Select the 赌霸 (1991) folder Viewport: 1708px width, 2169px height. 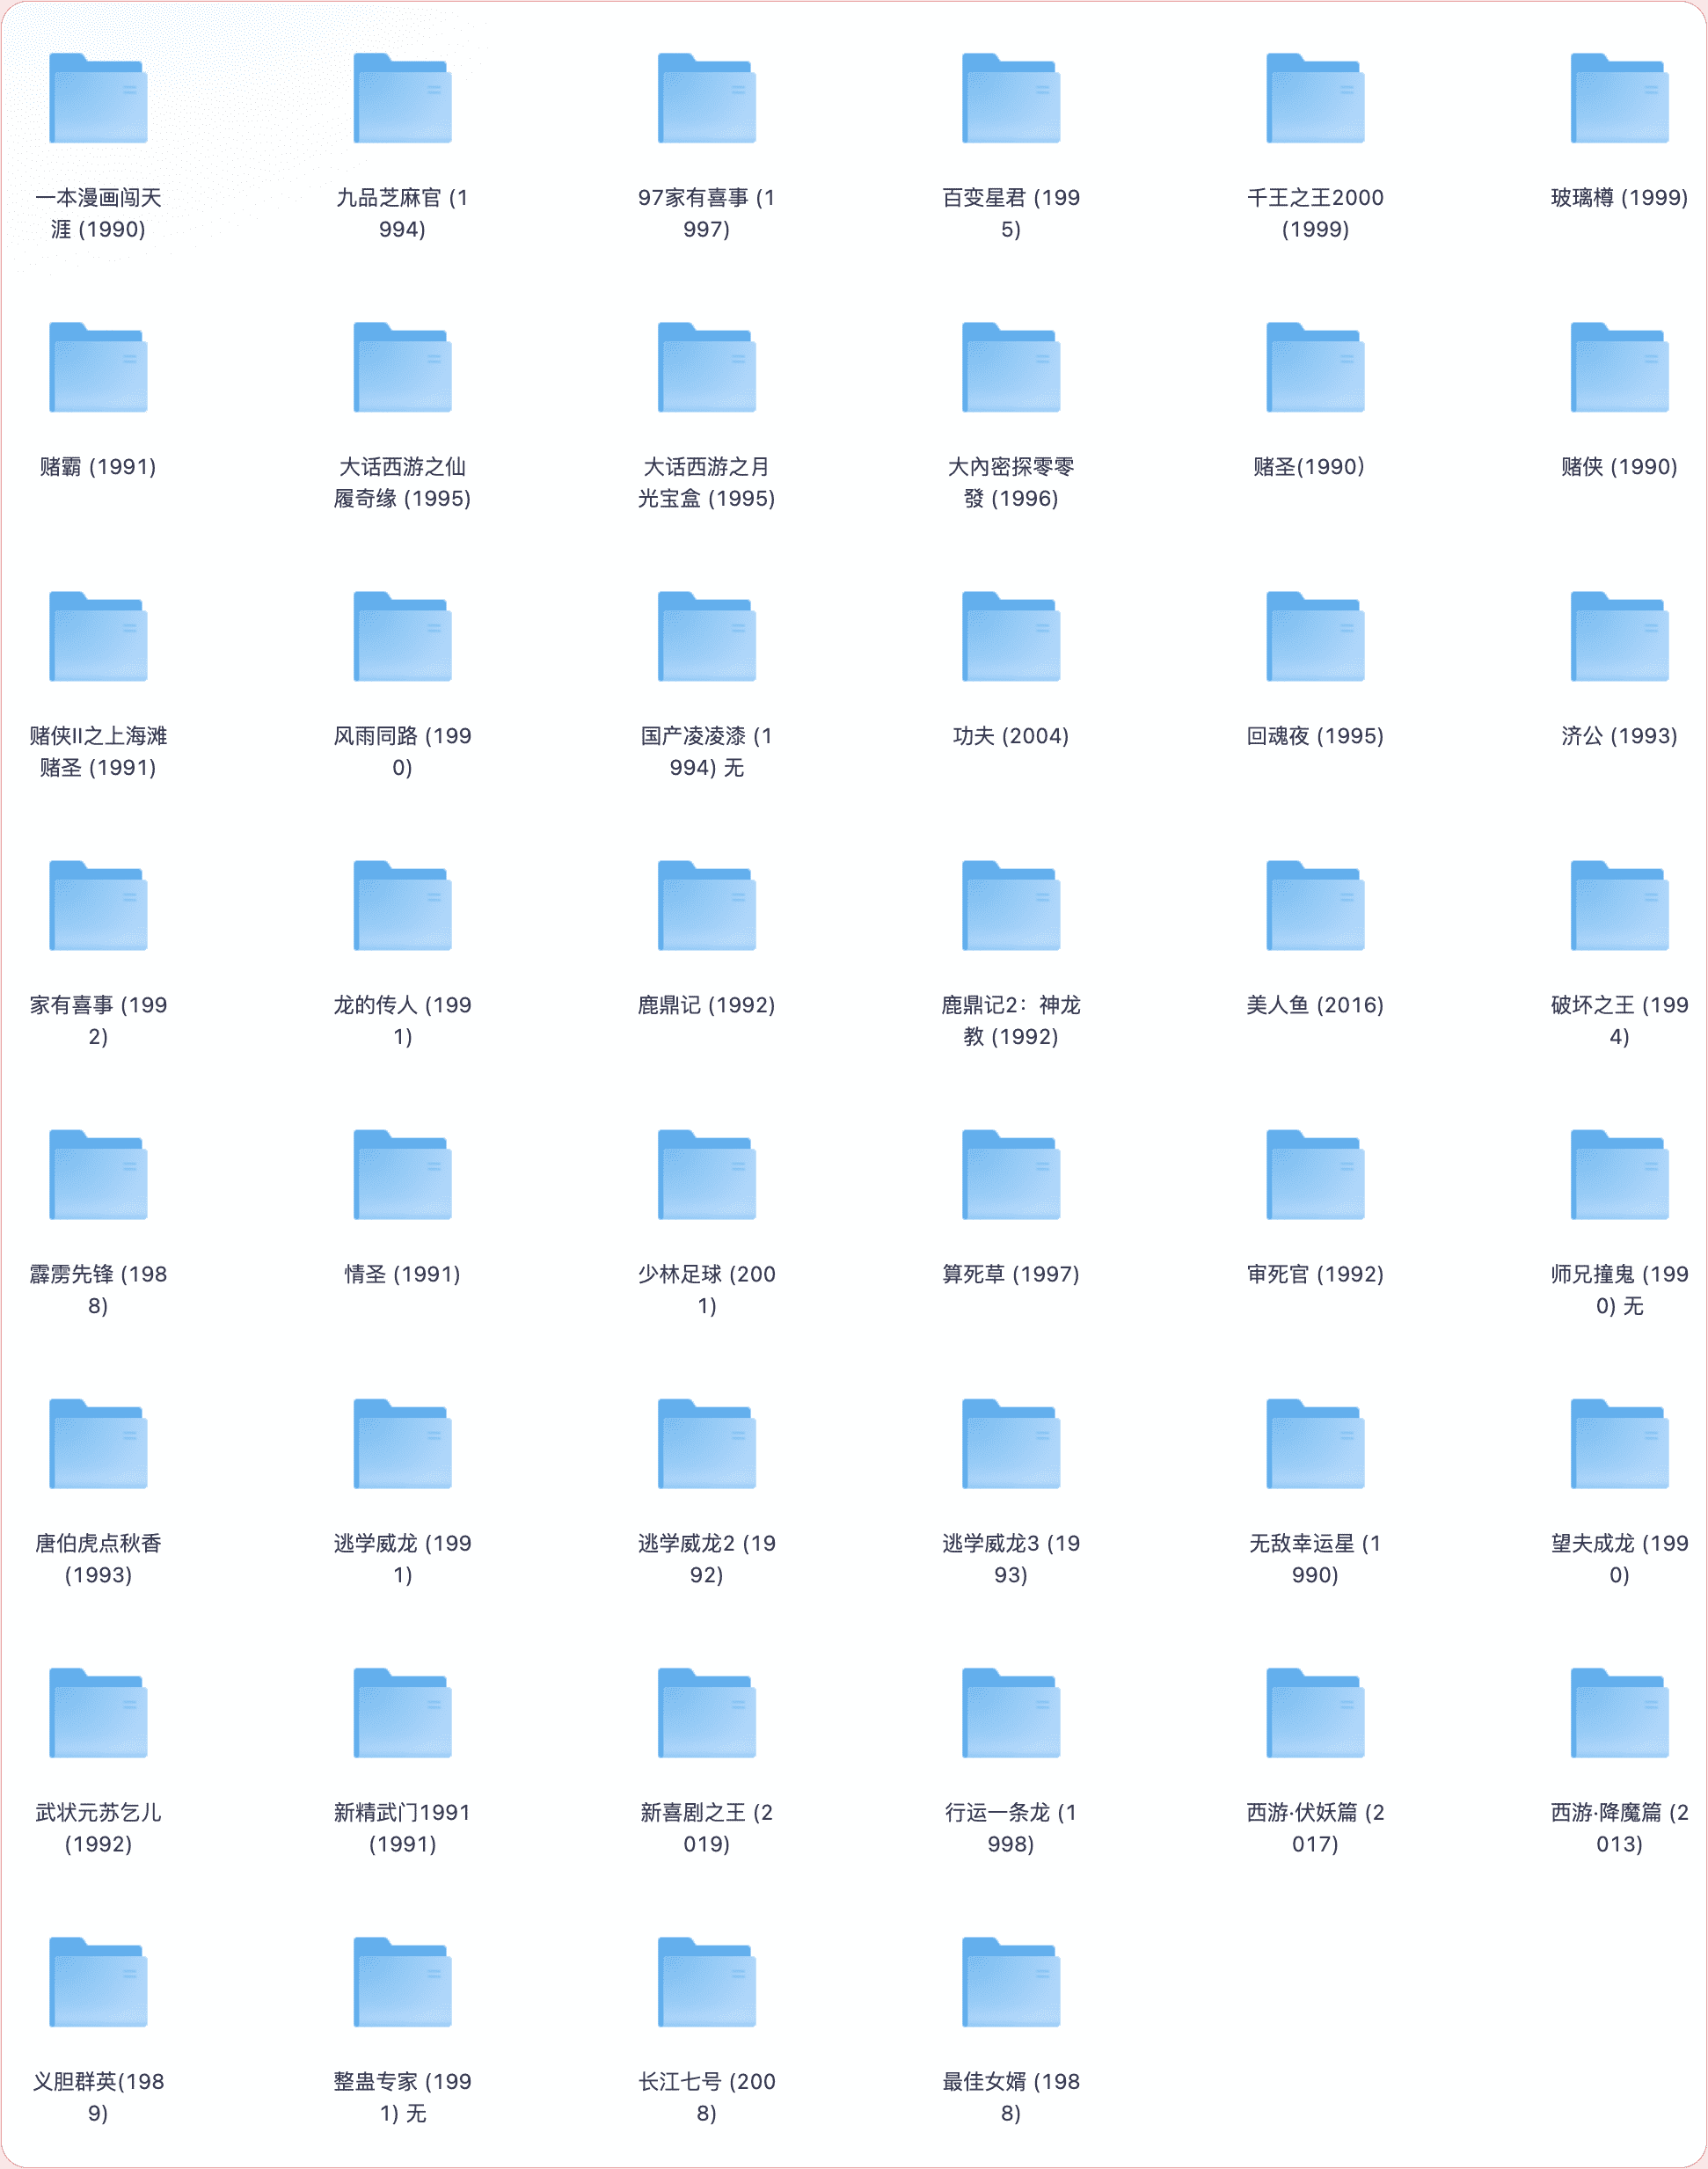(98, 367)
